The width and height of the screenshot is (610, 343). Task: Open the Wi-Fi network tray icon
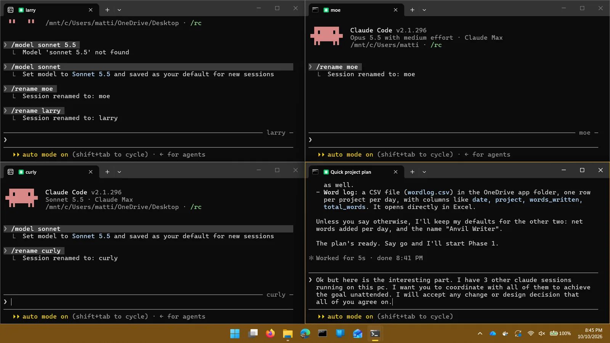[x=530, y=333]
